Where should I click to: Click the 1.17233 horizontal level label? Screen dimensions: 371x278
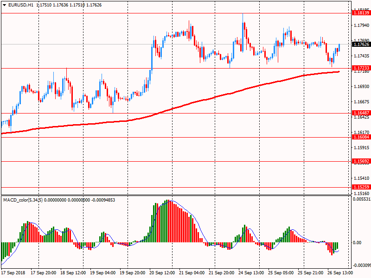click(x=361, y=68)
